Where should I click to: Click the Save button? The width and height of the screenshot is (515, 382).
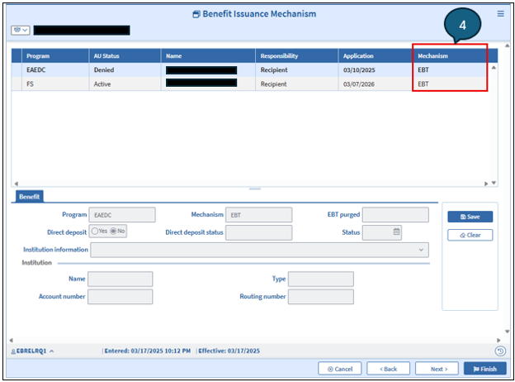pos(470,217)
